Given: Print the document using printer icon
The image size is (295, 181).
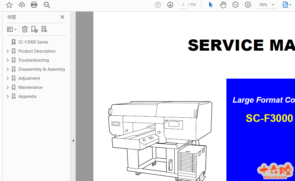Looking at the screenshot, I should 34,5.
